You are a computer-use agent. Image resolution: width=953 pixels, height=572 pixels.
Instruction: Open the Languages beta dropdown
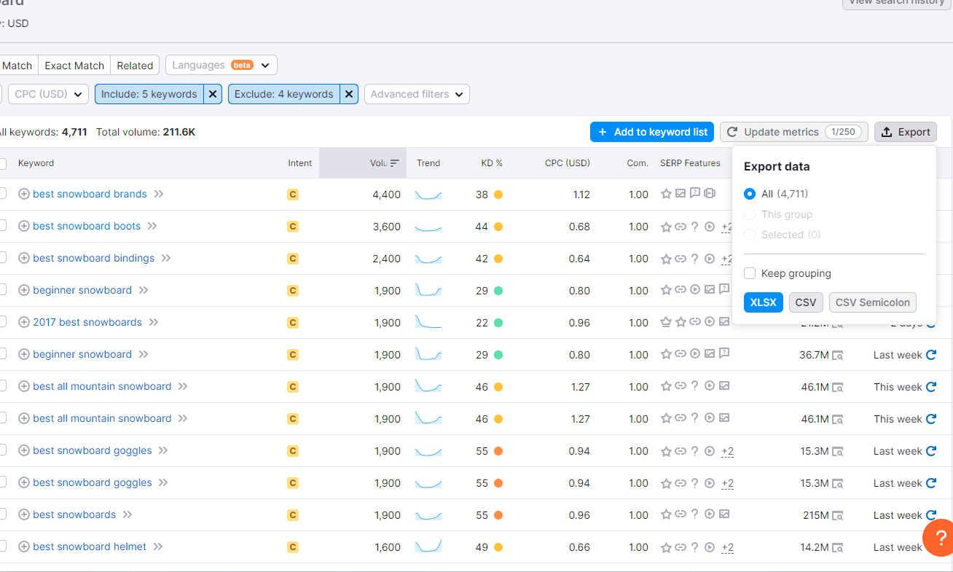point(221,65)
